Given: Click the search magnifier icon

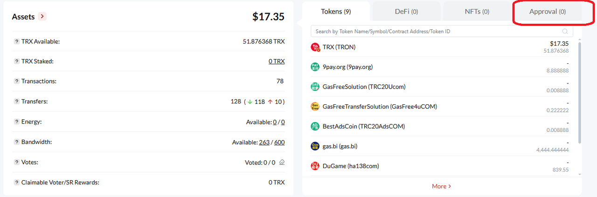Looking at the screenshot, I should point(565,32).
